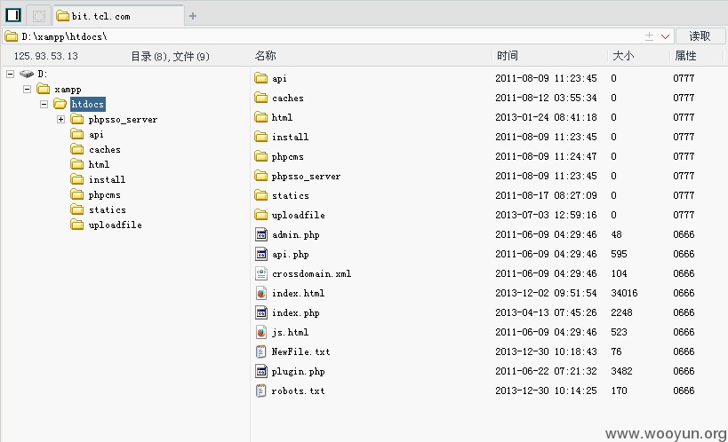
Task: Click the uploadfile folder icon in file list
Action: click(261, 215)
